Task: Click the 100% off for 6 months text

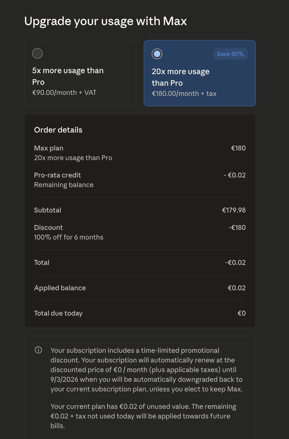Action: (68, 237)
